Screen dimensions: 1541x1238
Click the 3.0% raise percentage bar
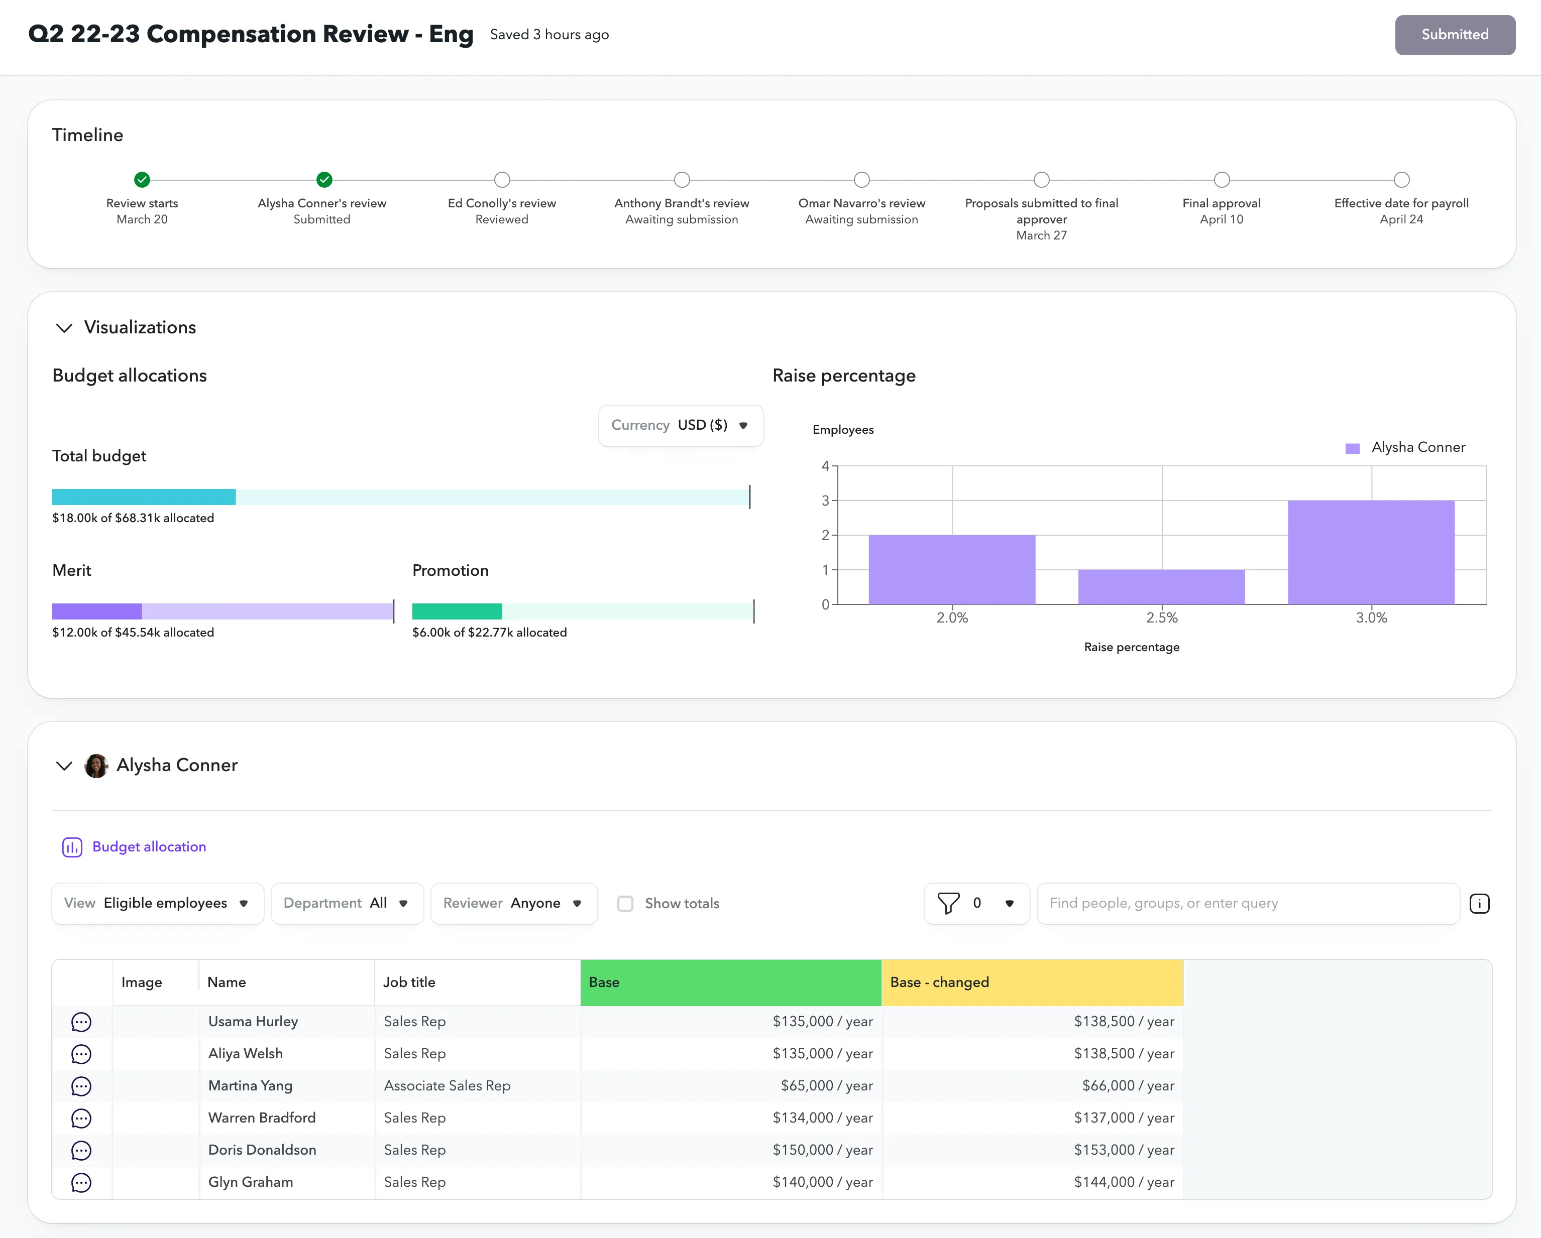tap(1371, 552)
